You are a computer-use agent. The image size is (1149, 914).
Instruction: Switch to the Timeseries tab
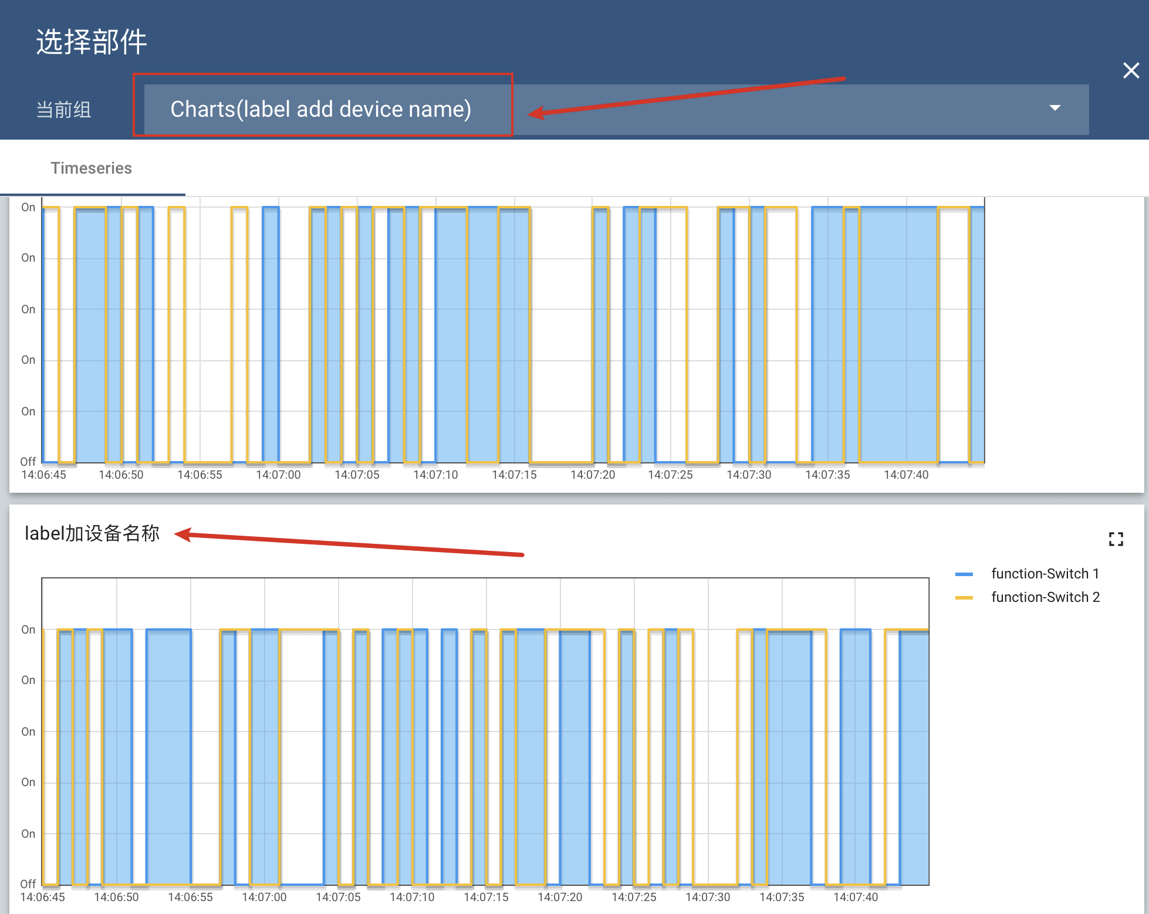tap(92, 168)
